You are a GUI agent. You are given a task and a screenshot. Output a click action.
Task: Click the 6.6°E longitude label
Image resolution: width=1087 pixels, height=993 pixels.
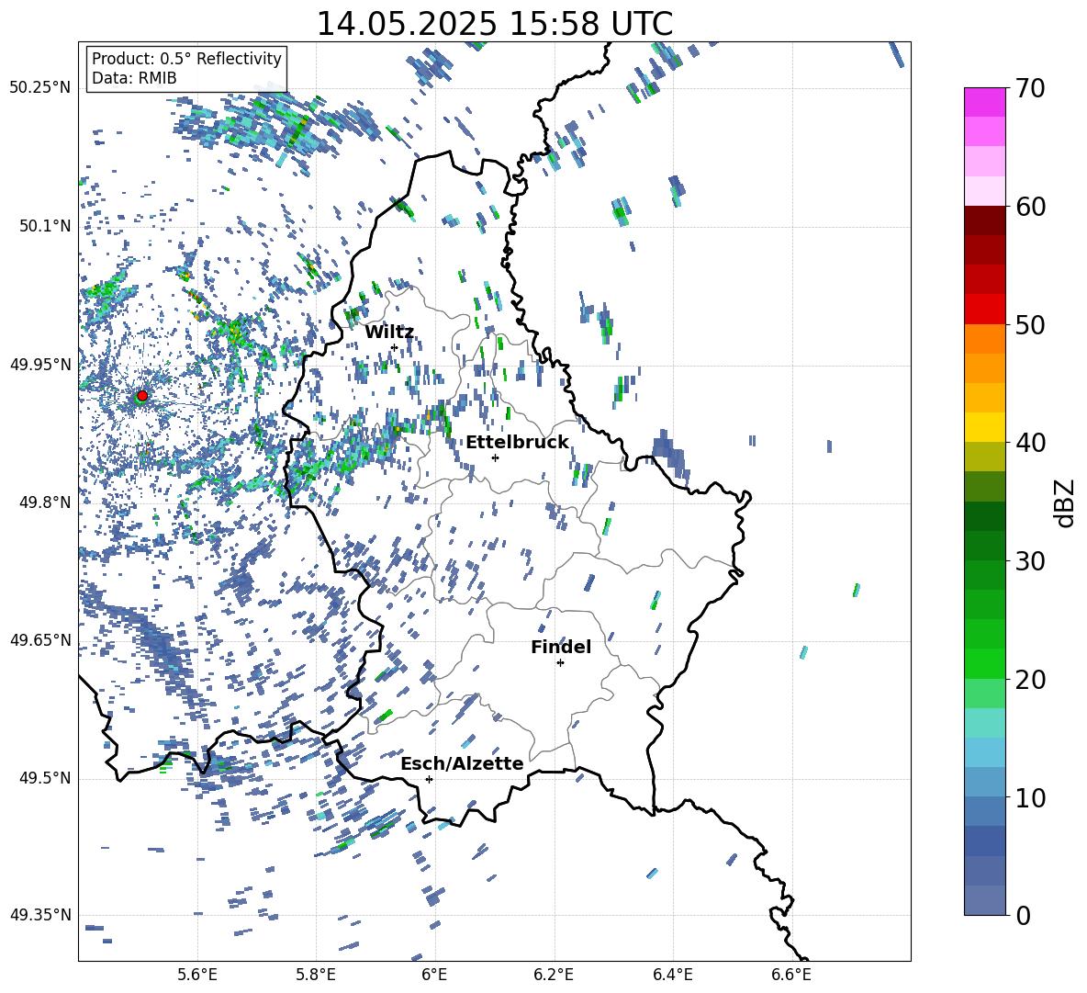791,975
